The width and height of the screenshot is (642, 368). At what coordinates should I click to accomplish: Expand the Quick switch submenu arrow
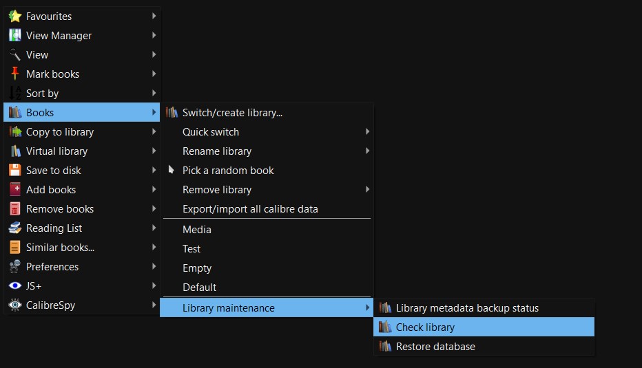click(367, 132)
